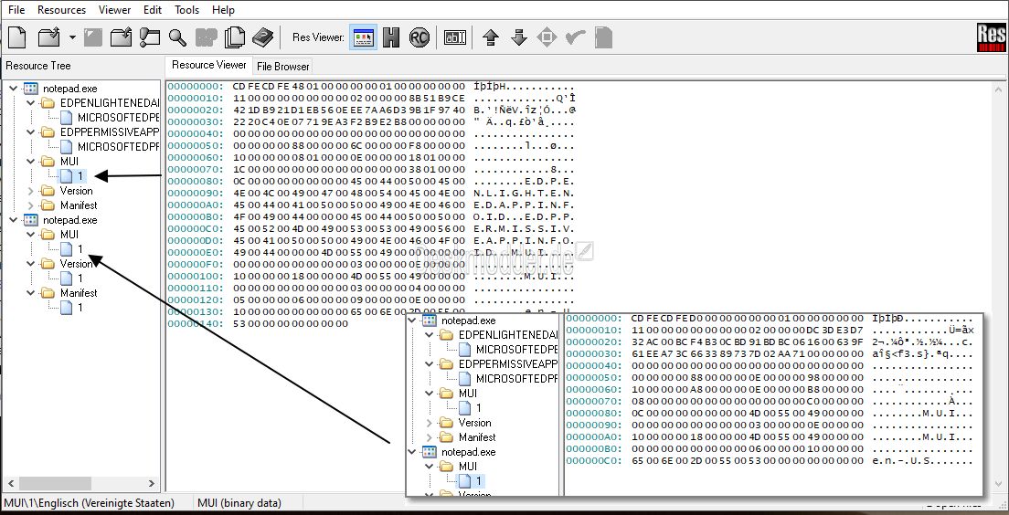Collapse the EDPPERMISSIVEAPP folder in main Resource Tree
The width and height of the screenshot is (1009, 515).
click(31, 131)
